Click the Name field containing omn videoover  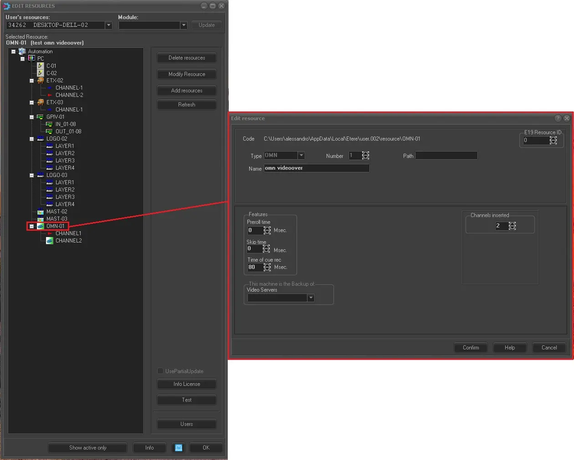[317, 168]
